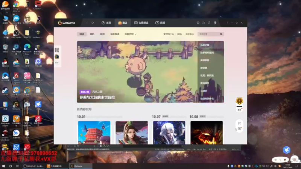Switch to the 直播 live tab
Image resolution: width=301 pixels, height=169 pixels.
[x=160, y=23]
